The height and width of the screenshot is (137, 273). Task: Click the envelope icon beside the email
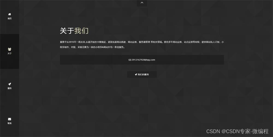130,60
